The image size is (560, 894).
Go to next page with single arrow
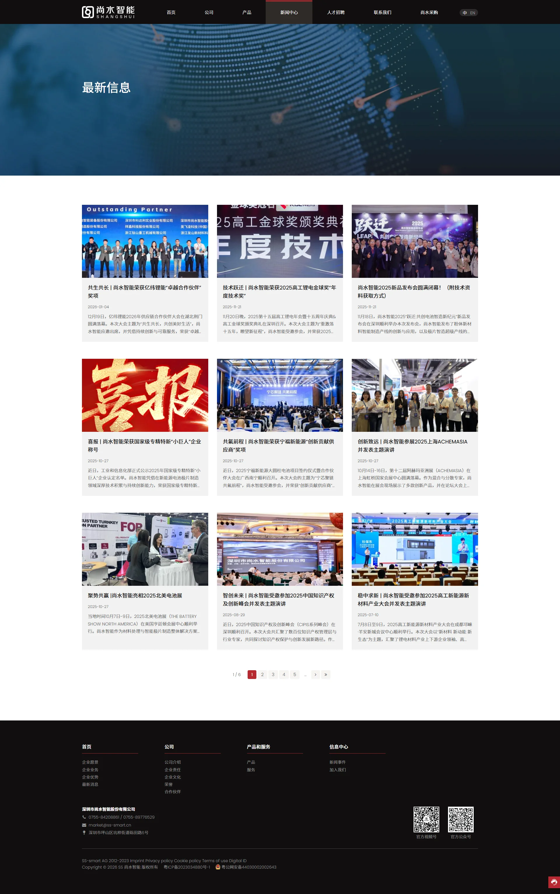coord(315,674)
